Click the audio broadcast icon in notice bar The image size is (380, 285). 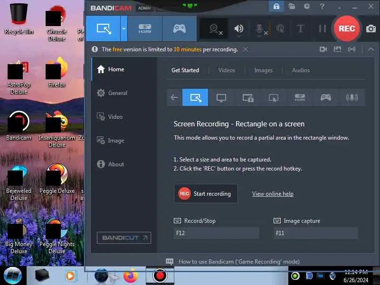[x=351, y=49]
